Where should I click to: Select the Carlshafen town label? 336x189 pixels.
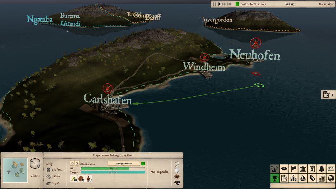coord(107,99)
